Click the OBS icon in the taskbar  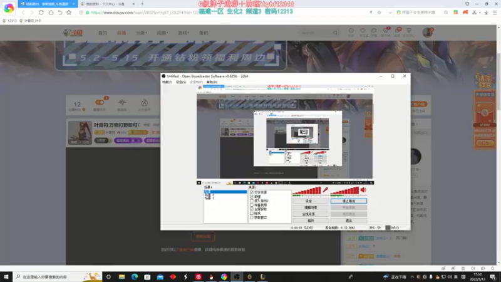pyautogui.click(x=237, y=276)
